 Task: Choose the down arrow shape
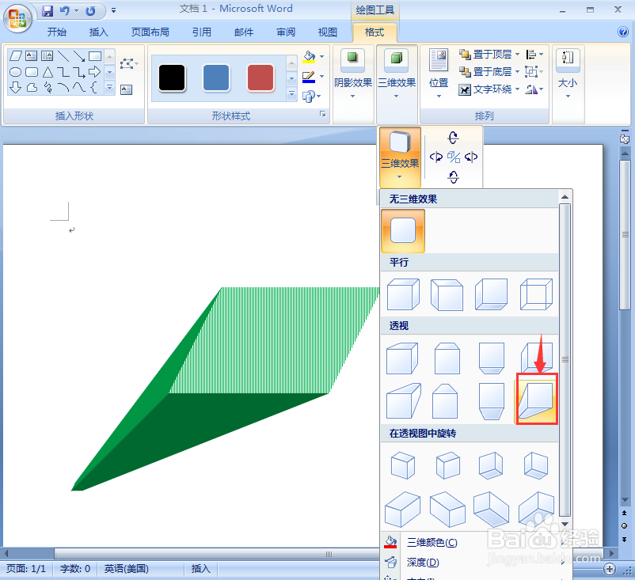(x=15, y=87)
